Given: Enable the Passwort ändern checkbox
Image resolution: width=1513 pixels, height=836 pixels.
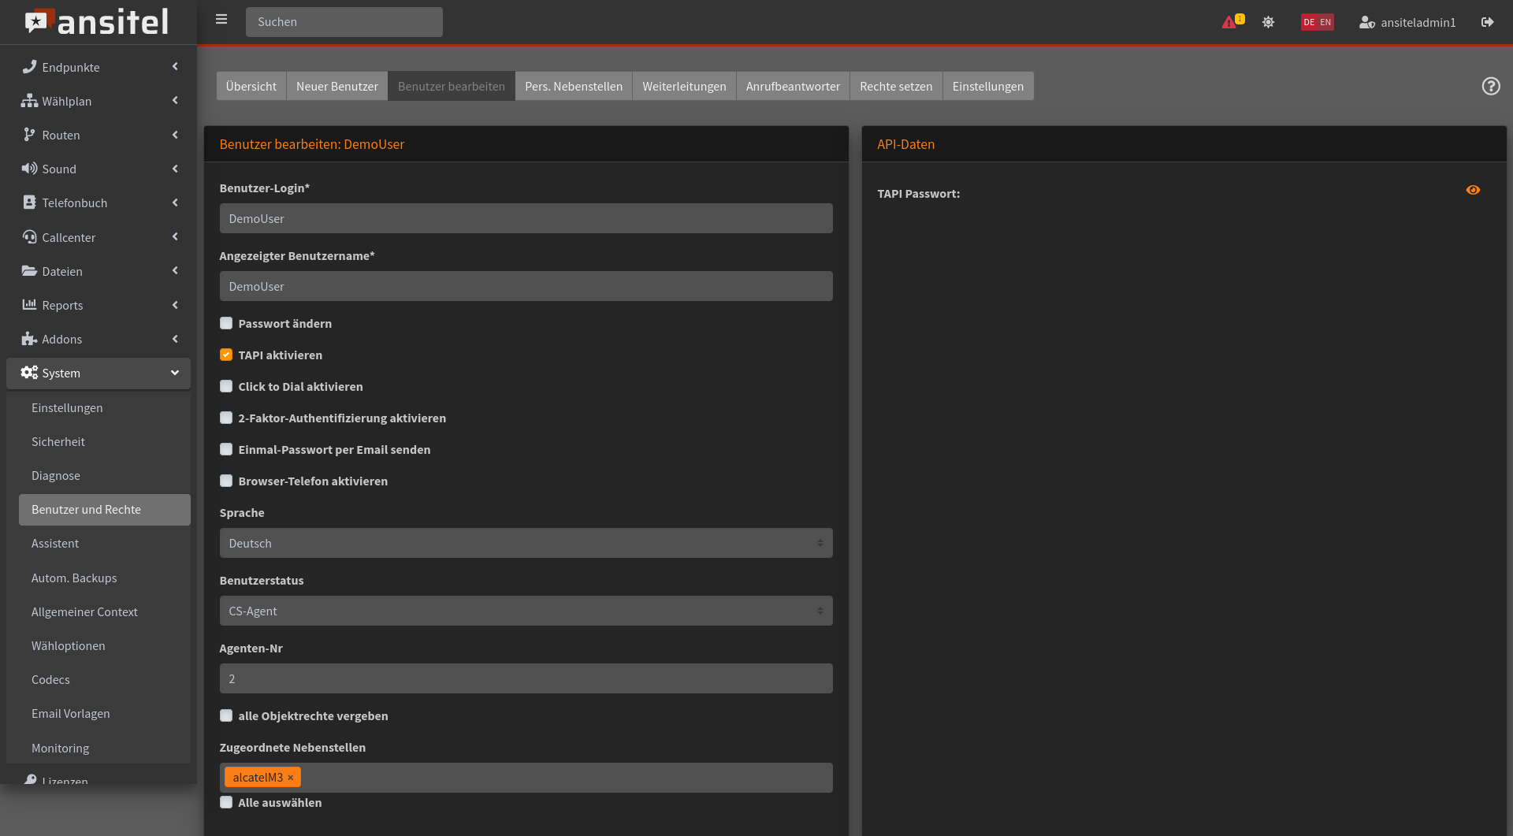Looking at the screenshot, I should point(226,323).
